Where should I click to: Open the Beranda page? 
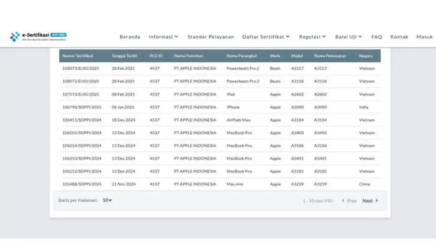tap(130, 37)
